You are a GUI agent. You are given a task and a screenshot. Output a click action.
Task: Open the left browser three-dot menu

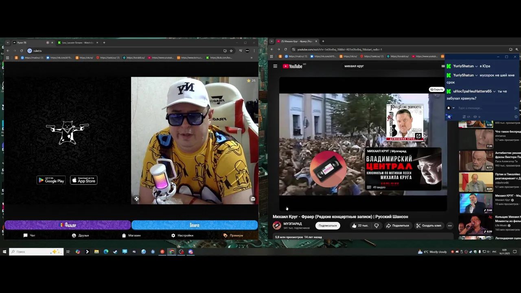pos(254,50)
